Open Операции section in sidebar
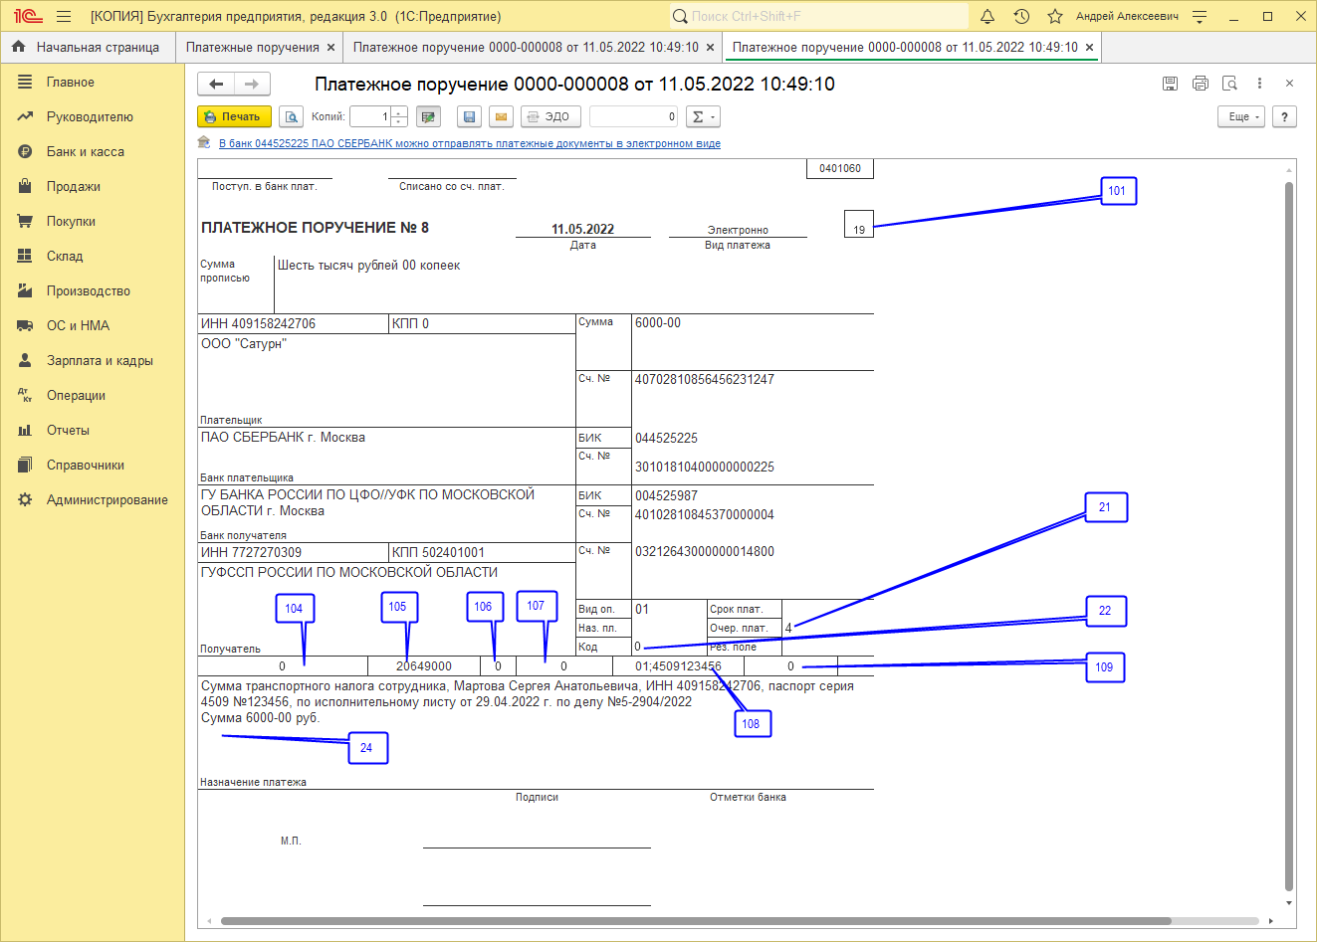Viewport: 1317px width, 942px height. click(x=93, y=395)
